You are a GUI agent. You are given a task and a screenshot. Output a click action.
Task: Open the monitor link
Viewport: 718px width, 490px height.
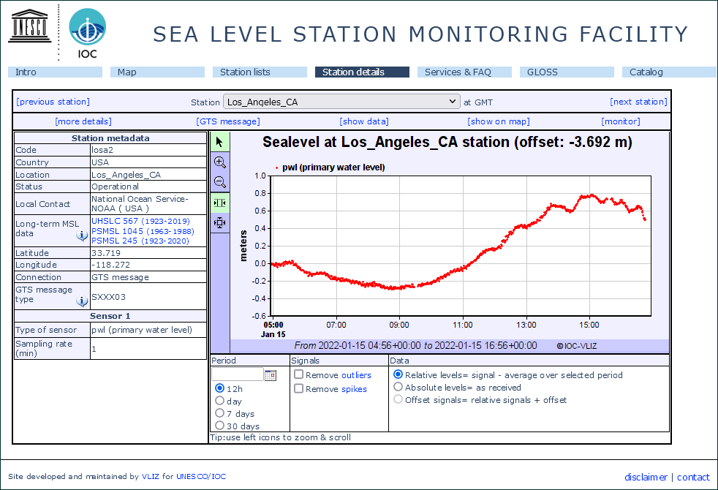(x=621, y=121)
